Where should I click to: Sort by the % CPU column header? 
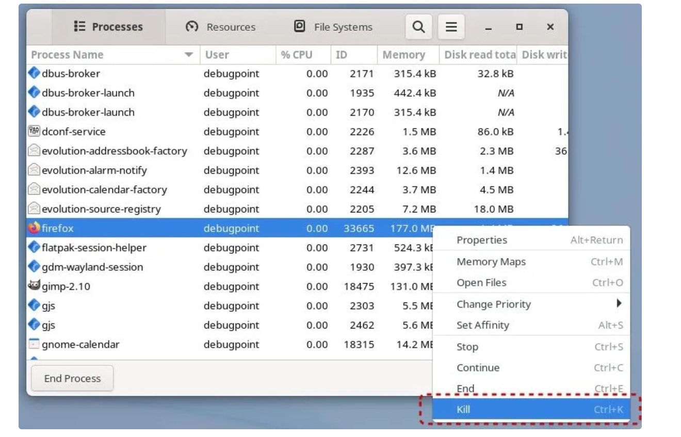point(303,55)
